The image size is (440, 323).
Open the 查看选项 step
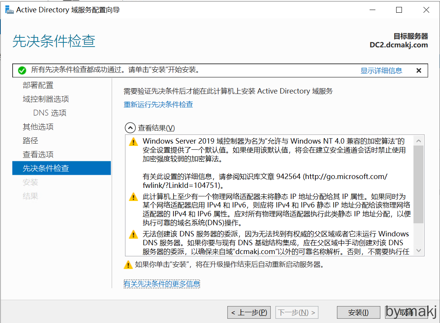point(38,155)
